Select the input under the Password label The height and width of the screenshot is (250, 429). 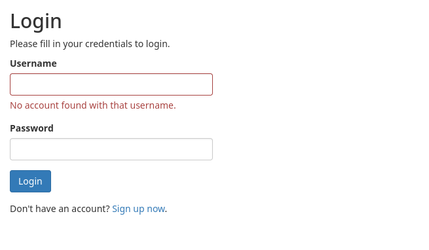(x=111, y=149)
